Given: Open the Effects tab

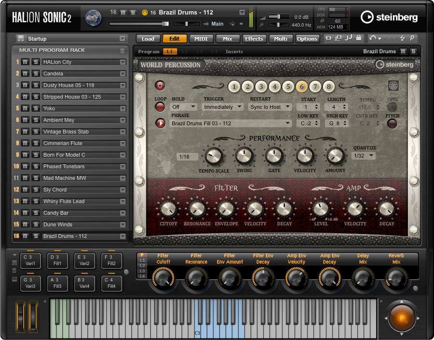Looking at the screenshot, I should [x=254, y=39].
